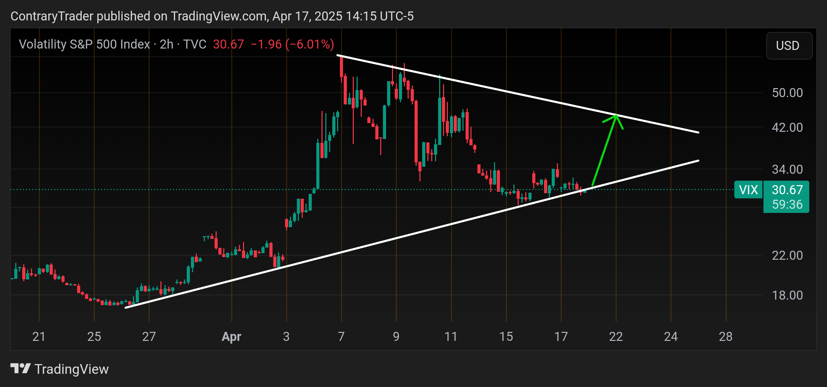The width and height of the screenshot is (827, 387).
Task: Click the 34.00 price axis label
Action: tap(787, 170)
